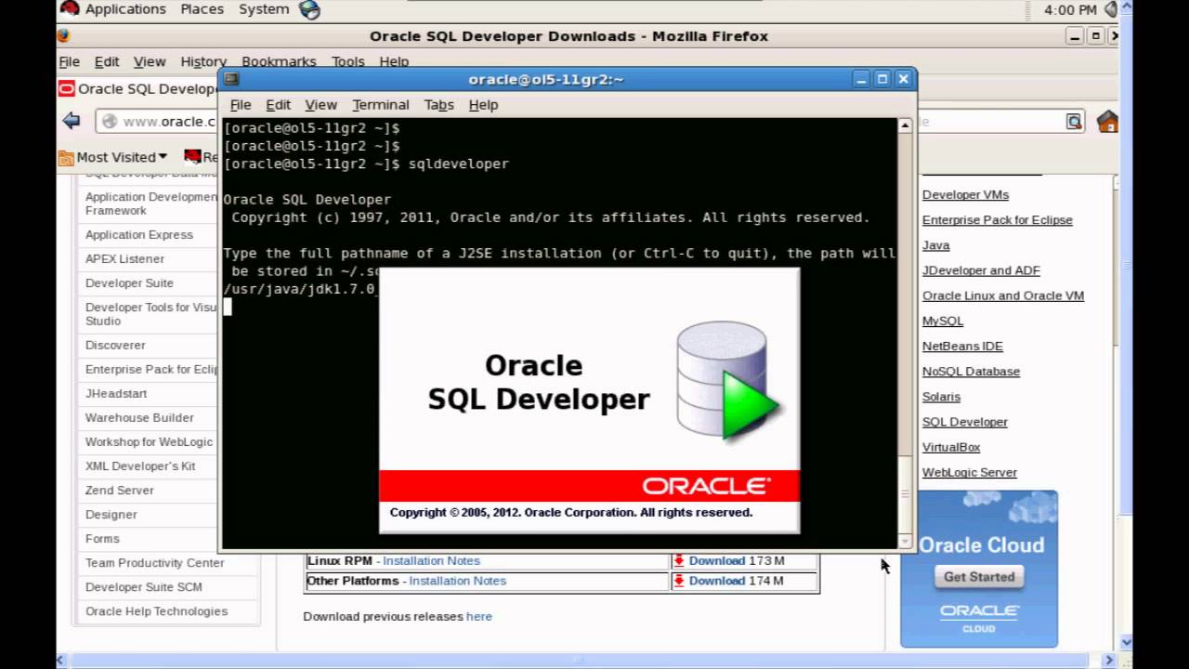Image resolution: width=1189 pixels, height=669 pixels.
Task: Open the Solaris link
Action: point(941,397)
